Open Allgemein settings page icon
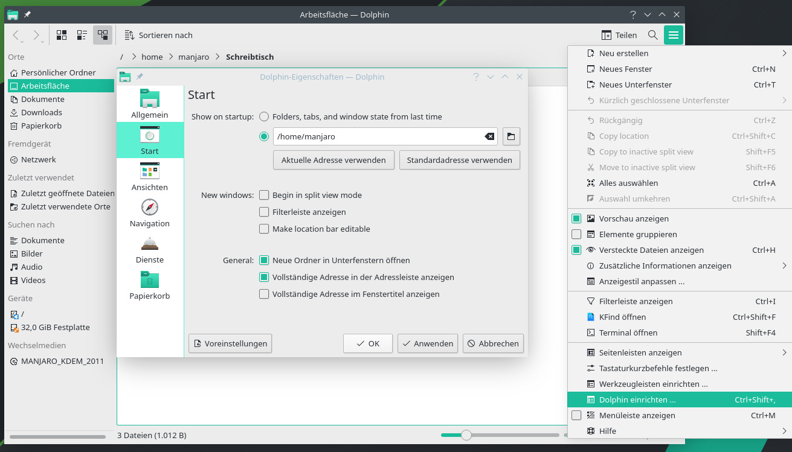The width and height of the screenshot is (792, 452). coord(150,104)
